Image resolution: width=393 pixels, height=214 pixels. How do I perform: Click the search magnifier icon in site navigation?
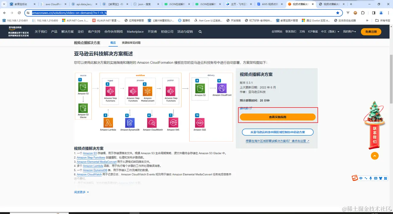pyautogui.click(x=200, y=32)
